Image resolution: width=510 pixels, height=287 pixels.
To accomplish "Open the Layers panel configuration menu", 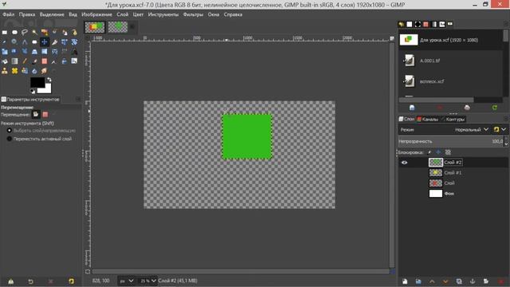I will (506, 119).
